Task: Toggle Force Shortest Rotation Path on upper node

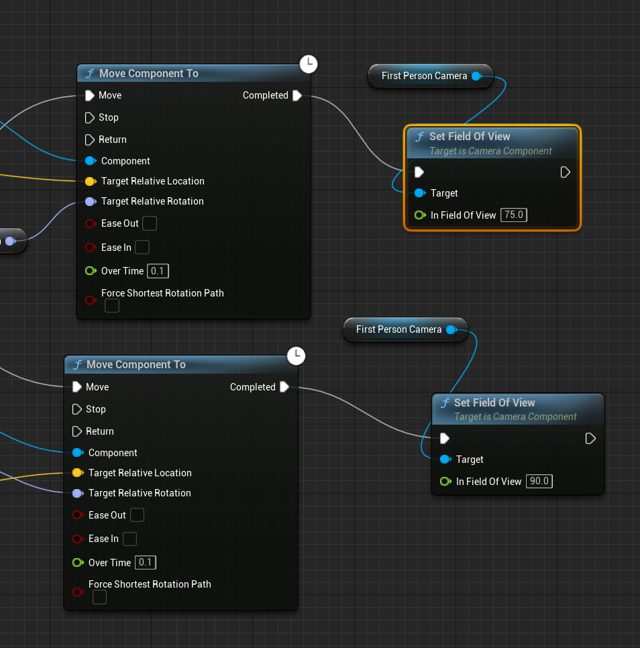Action: pos(112,306)
